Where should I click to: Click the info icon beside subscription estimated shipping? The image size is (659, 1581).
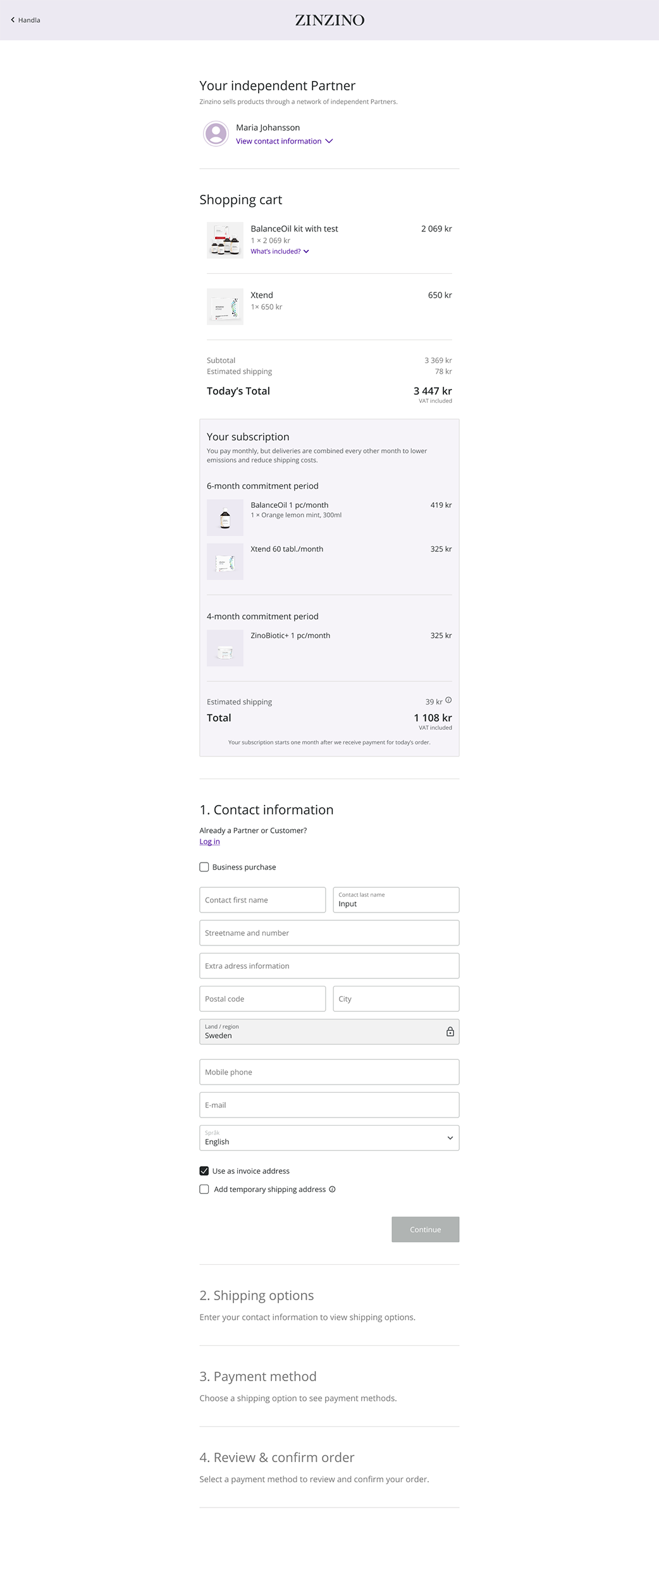click(x=449, y=700)
